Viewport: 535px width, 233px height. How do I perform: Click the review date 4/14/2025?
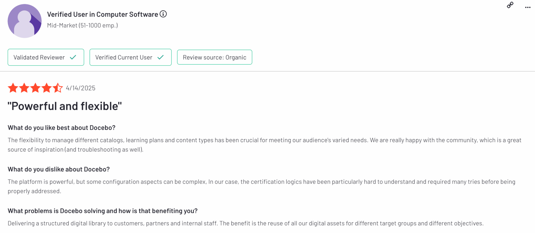(x=80, y=88)
